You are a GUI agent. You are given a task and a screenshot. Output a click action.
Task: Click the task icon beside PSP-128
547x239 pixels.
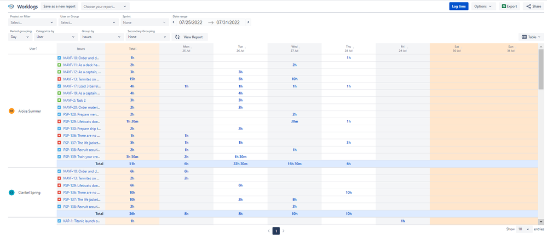pos(59,114)
